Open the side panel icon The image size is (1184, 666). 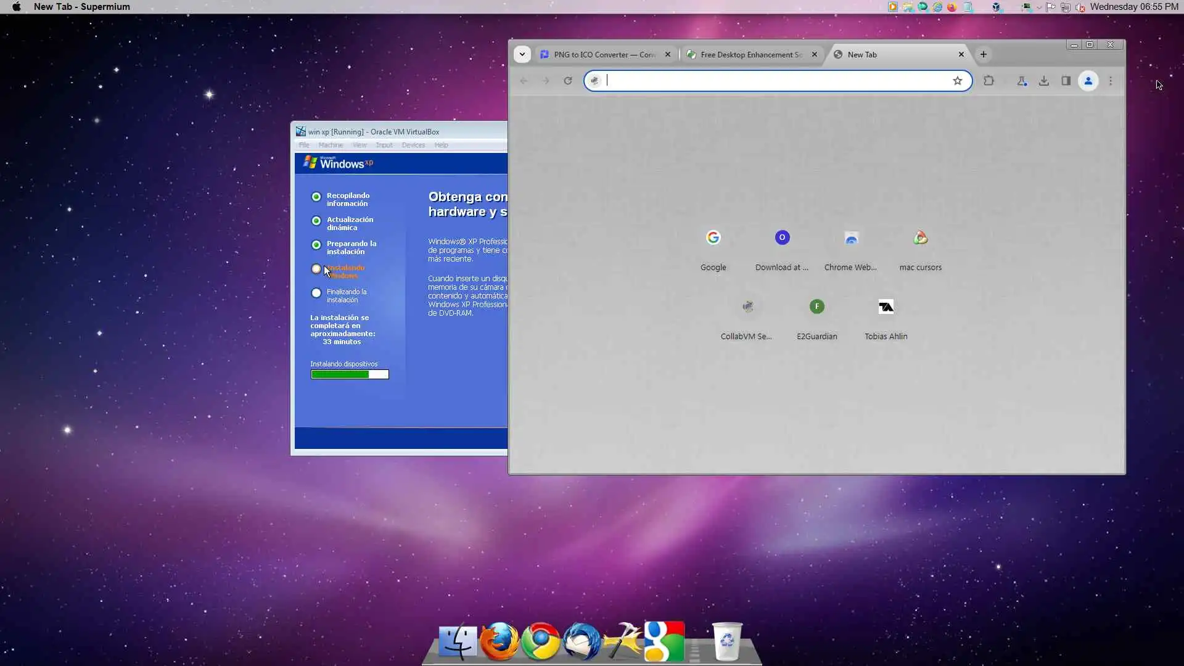pos(1066,81)
